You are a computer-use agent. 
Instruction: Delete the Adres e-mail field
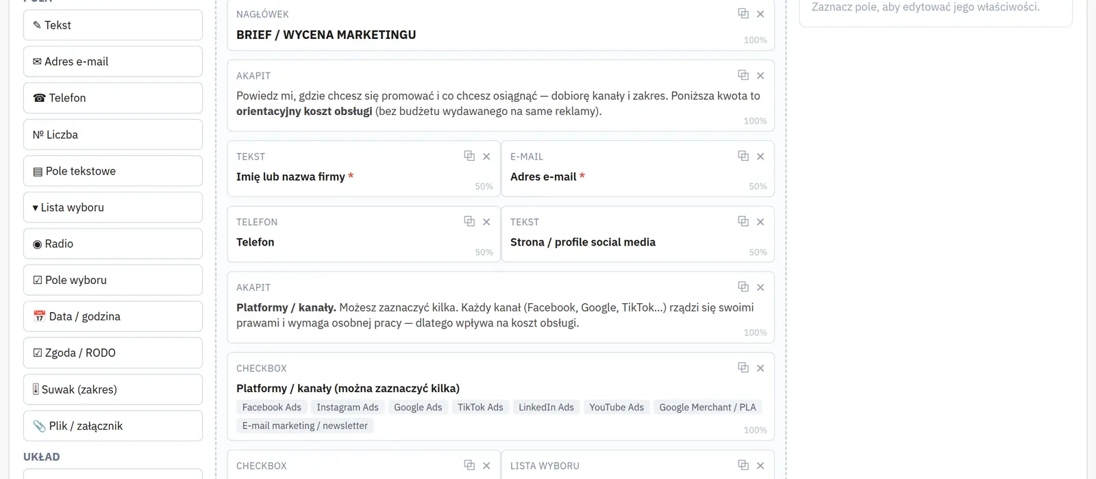tap(760, 156)
